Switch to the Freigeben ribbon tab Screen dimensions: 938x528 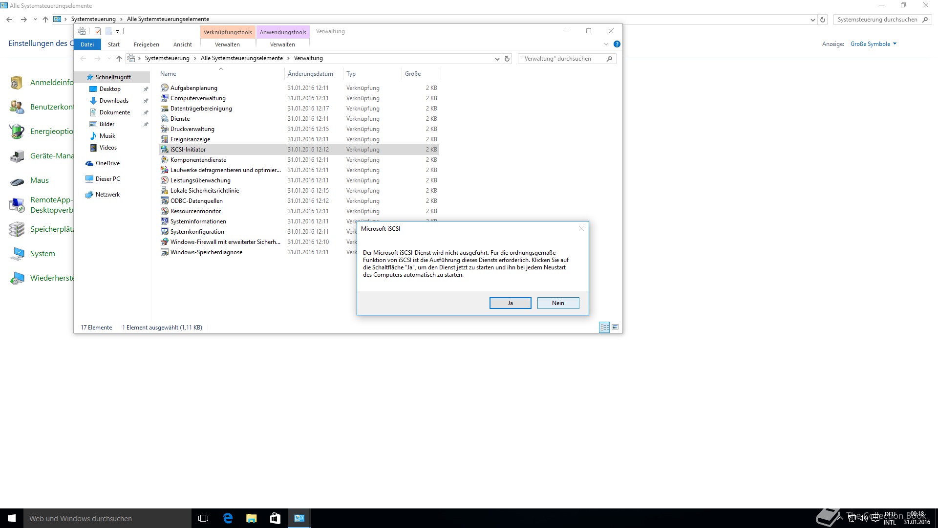[x=147, y=44]
